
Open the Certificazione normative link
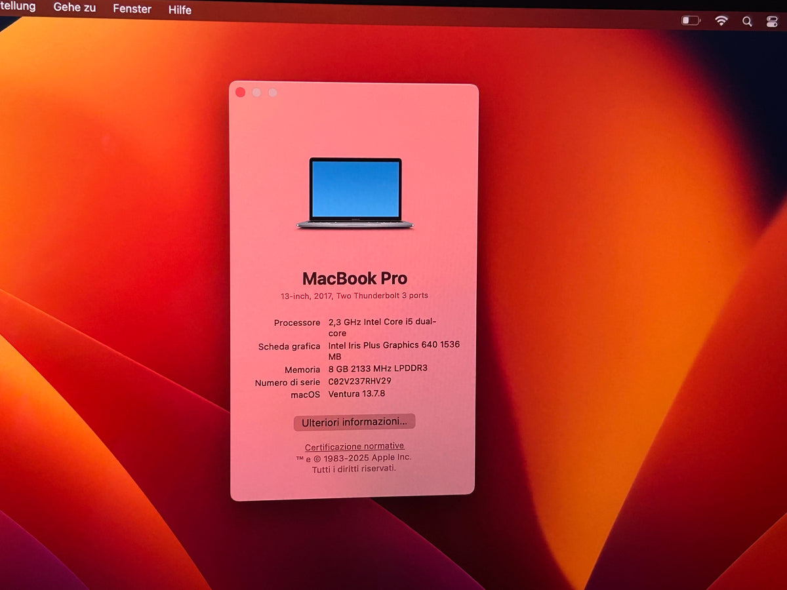click(354, 446)
